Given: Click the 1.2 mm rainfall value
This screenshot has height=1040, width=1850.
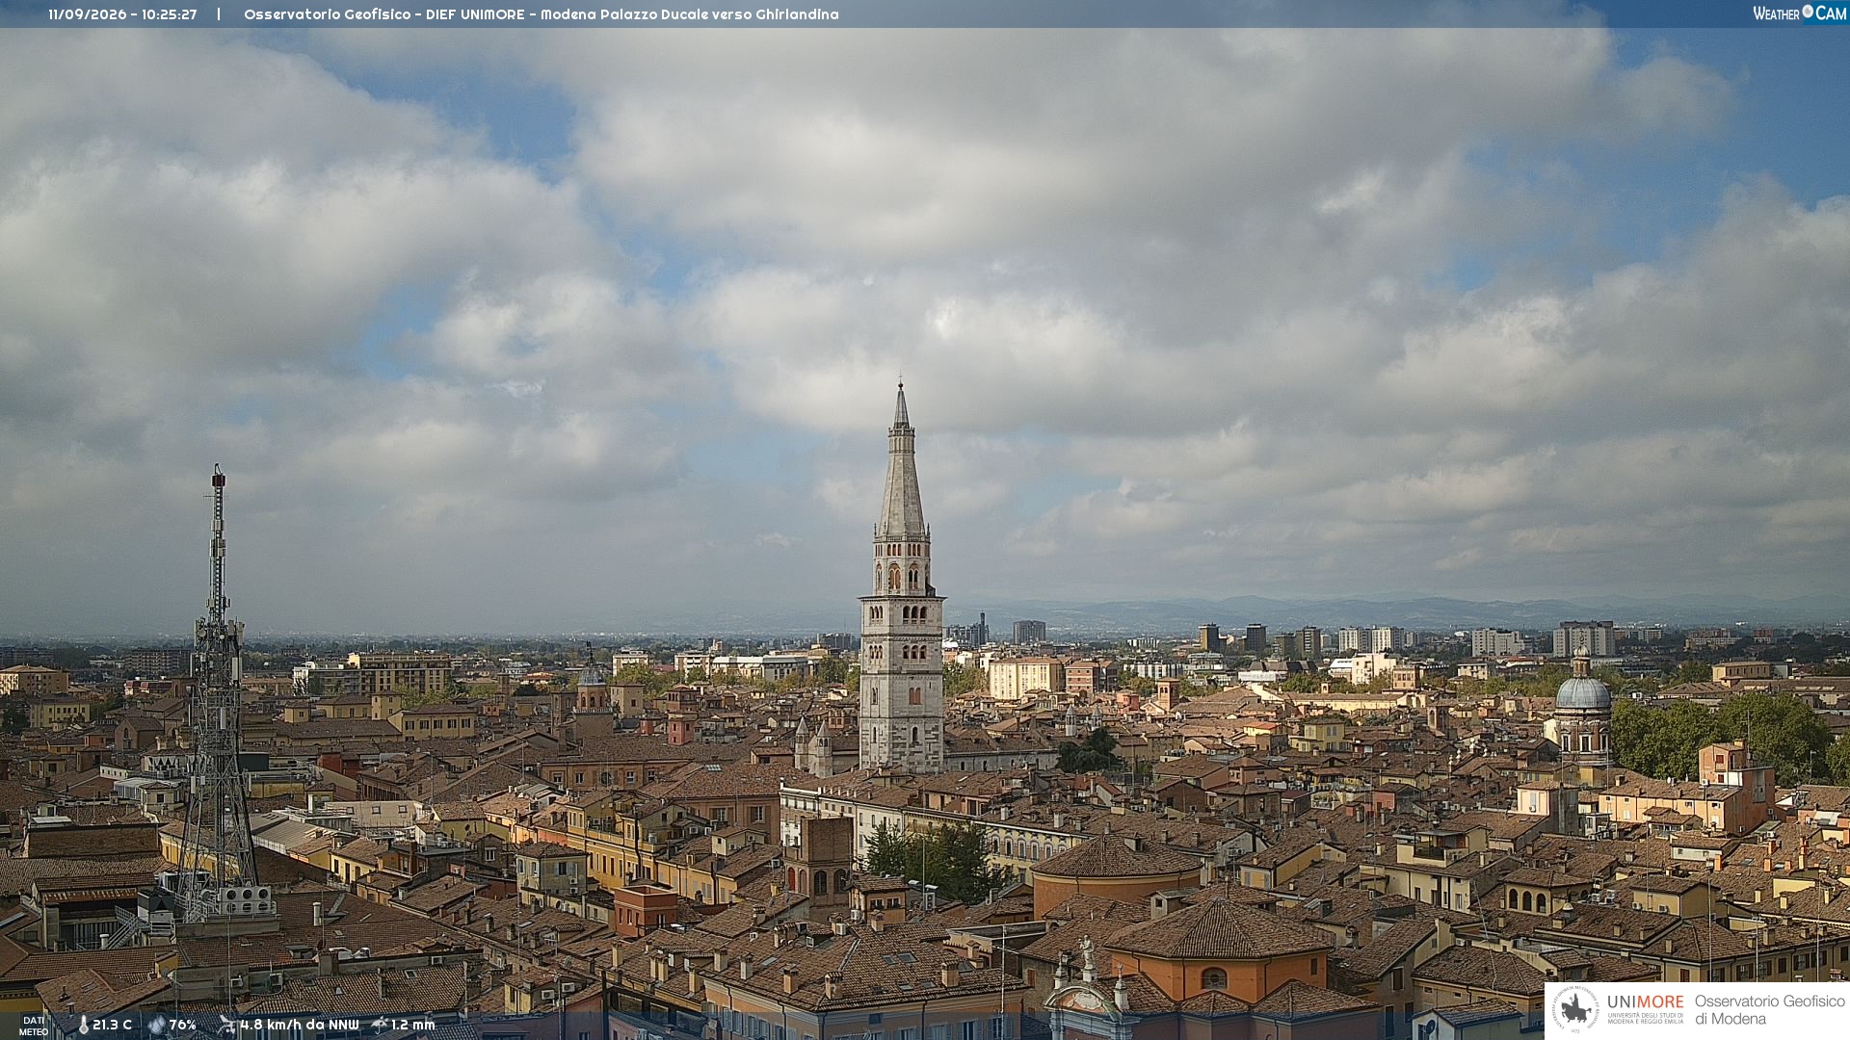Looking at the screenshot, I should coord(413,1026).
